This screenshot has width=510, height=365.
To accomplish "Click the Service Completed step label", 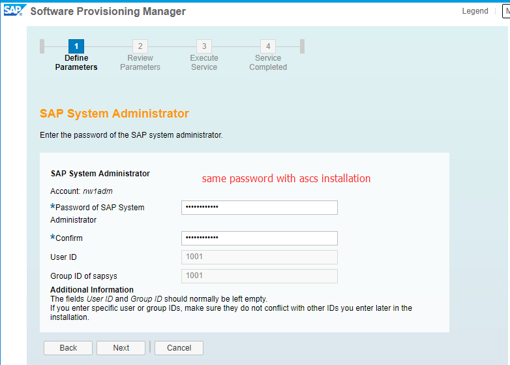I will pyautogui.click(x=268, y=63).
